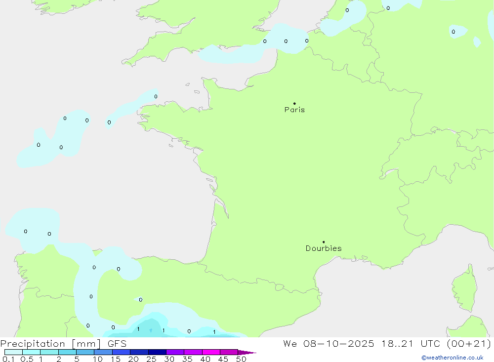Open the ©weatheronline.co.uk credit link

453,358
